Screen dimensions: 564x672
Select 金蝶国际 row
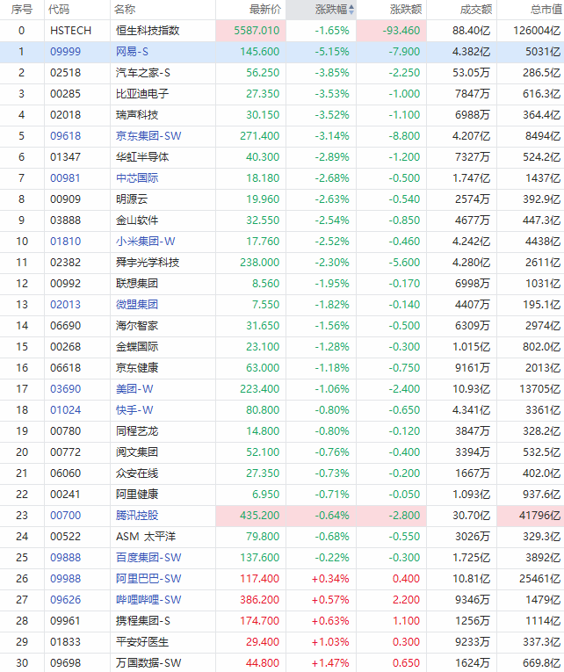(282, 347)
